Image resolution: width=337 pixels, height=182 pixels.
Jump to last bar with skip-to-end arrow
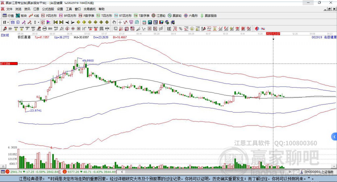[x=61, y=22]
